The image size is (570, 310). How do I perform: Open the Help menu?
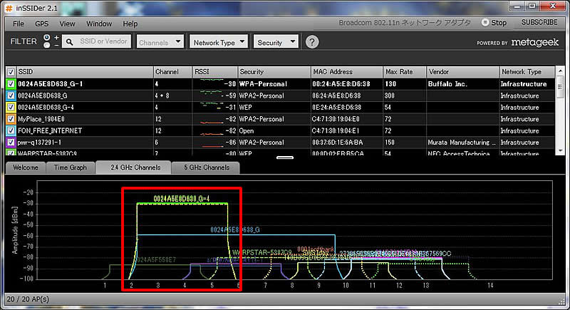pyautogui.click(x=130, y=24)
